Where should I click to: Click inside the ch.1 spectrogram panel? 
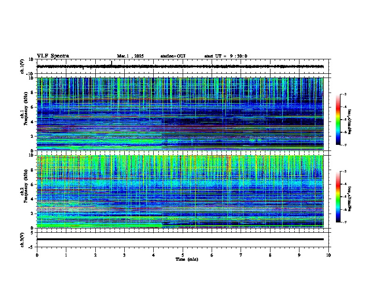pyautogui.click(x=180, y=114)
